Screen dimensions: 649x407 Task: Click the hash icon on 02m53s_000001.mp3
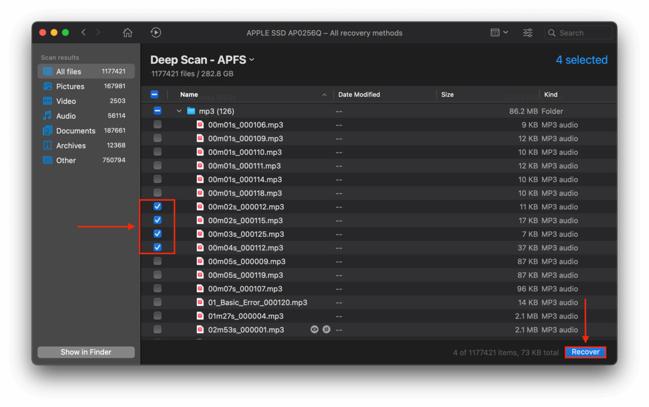coord(326,329)
